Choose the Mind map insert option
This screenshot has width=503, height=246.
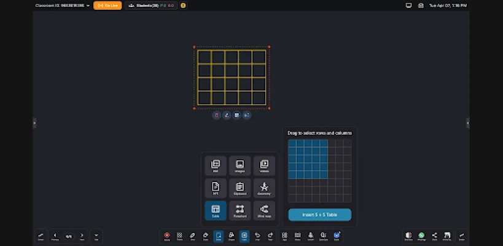[x=264, y=210]
